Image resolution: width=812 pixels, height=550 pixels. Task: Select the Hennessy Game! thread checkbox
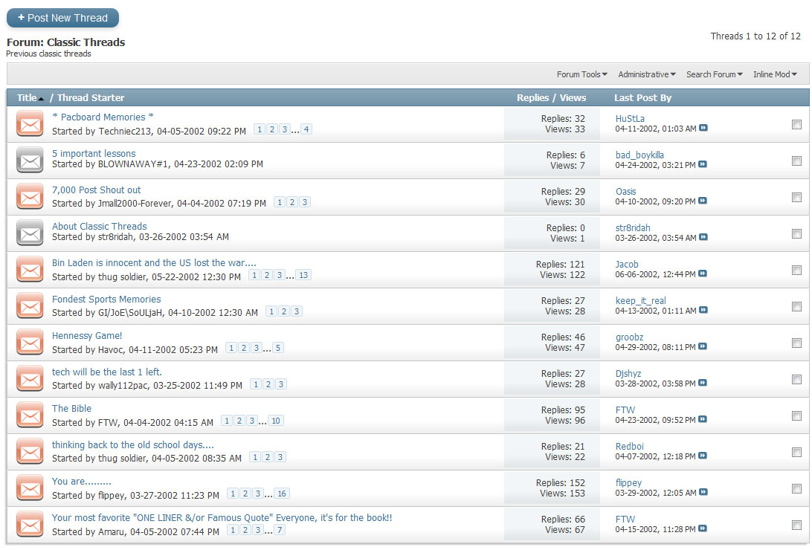(x=796, y=343)
